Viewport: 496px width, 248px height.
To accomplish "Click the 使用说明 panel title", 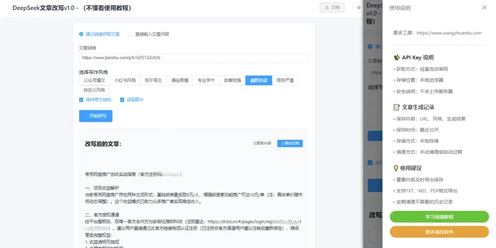I will (x=400, y=8).
